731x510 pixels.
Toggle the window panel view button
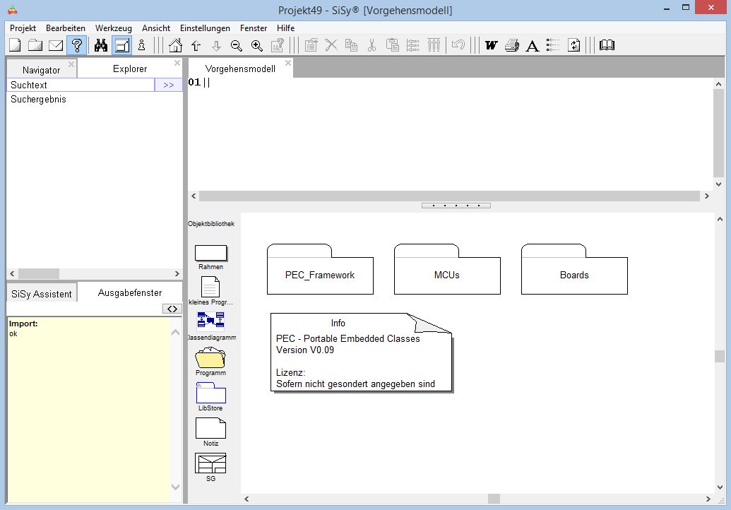pyautogui.click(x=121, y=45)
